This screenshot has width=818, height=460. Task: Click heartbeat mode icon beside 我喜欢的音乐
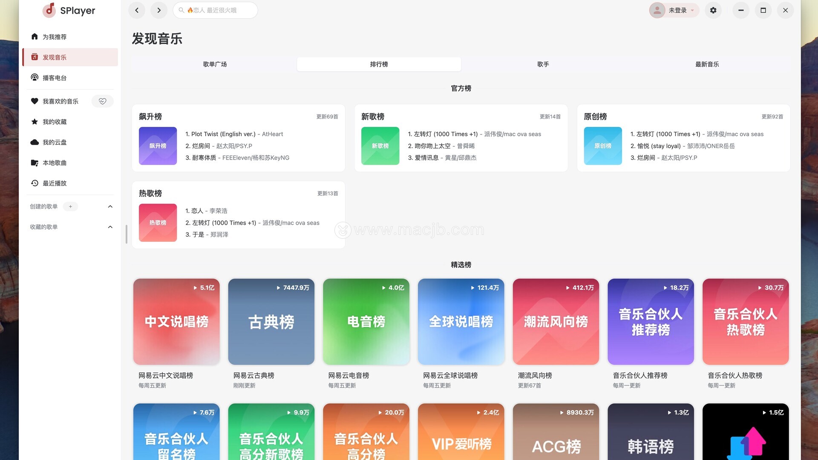click(x=102, y=101)
